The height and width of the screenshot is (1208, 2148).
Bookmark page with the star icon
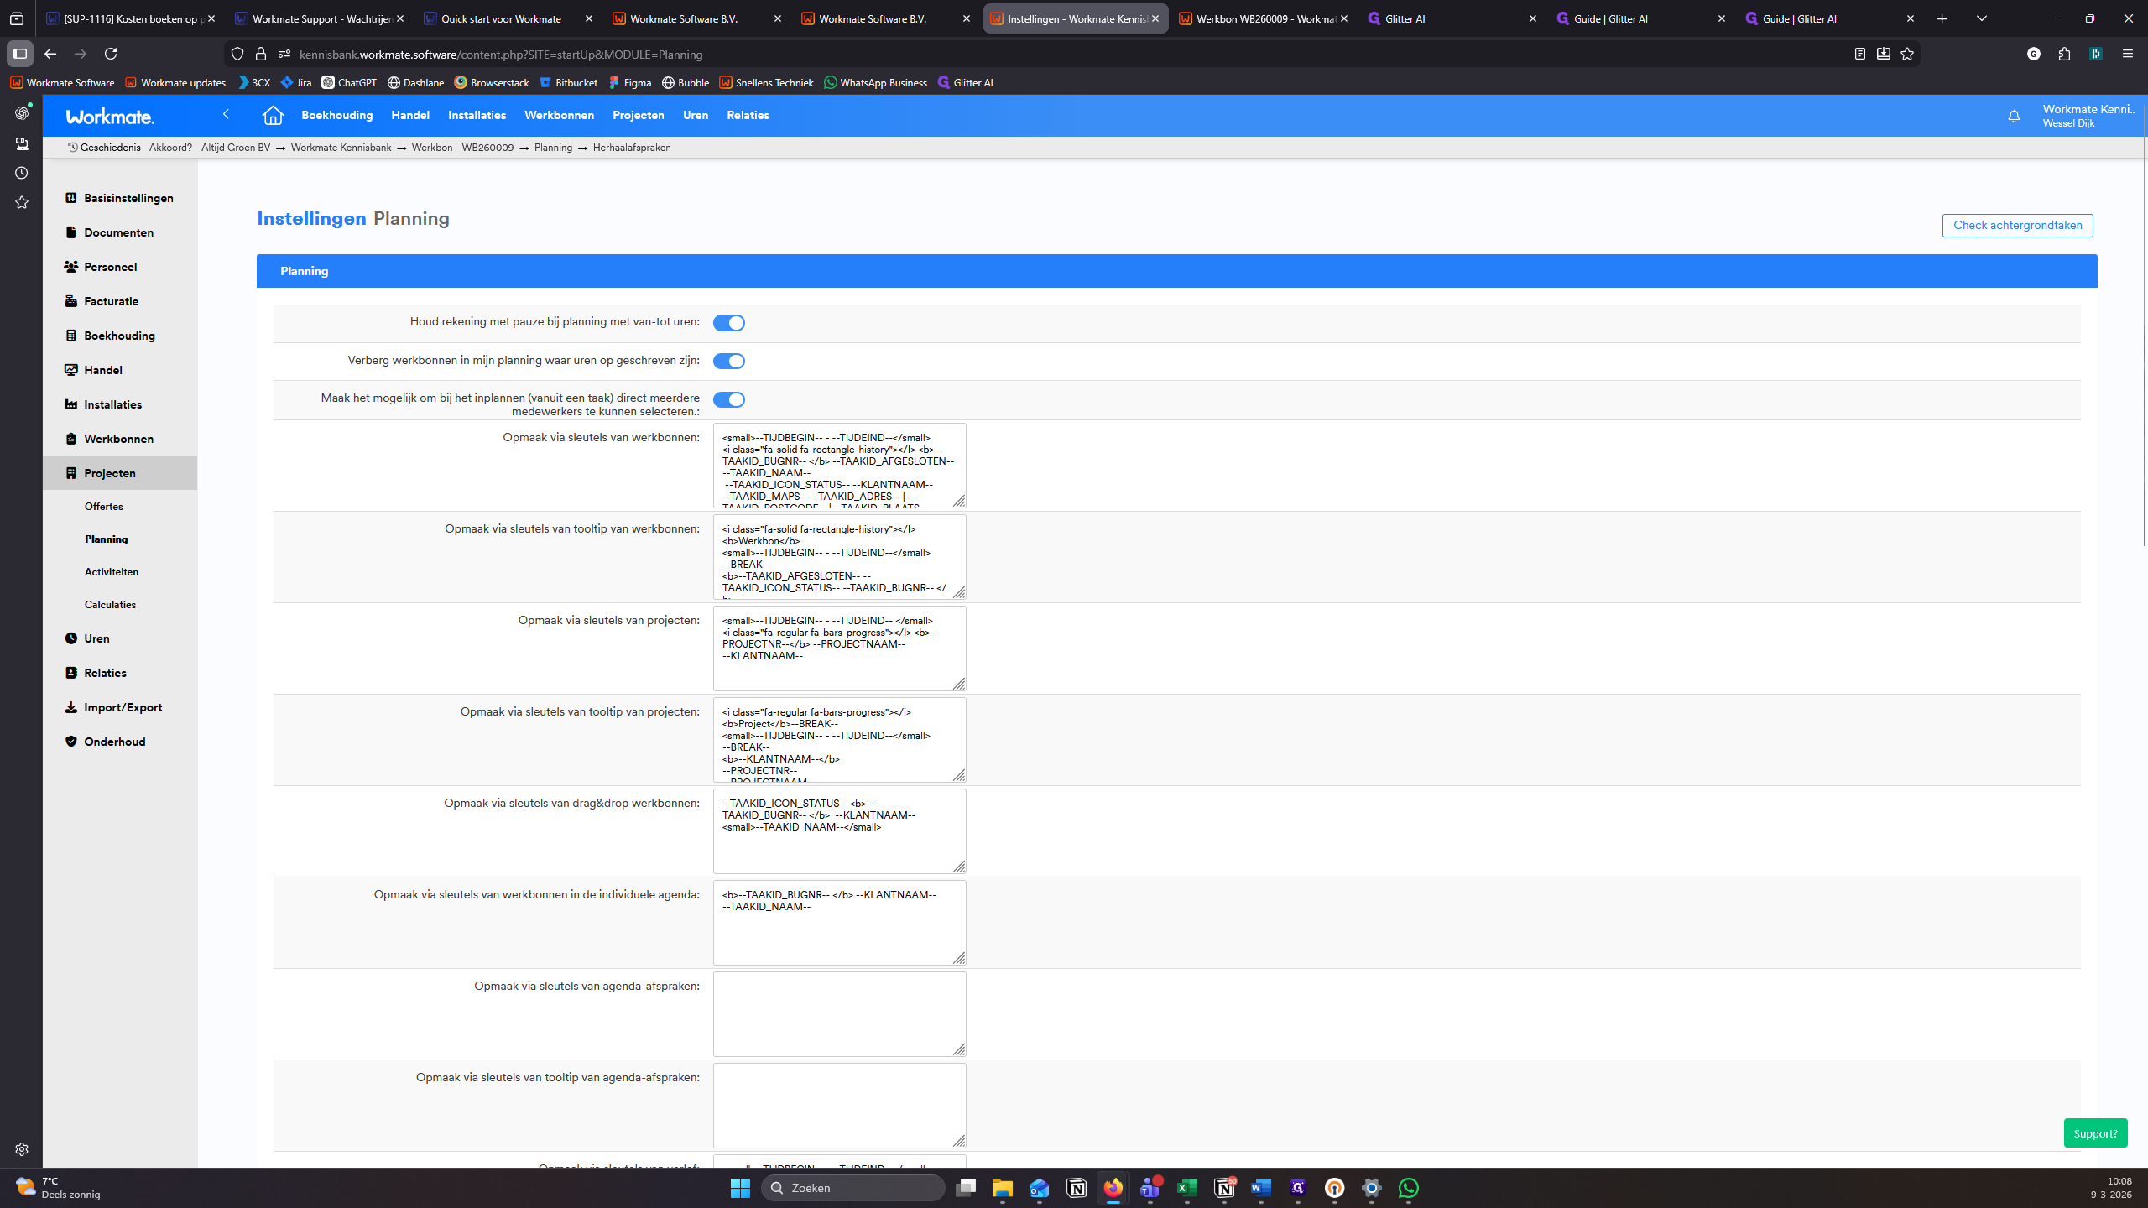[x=1907, y=54]
